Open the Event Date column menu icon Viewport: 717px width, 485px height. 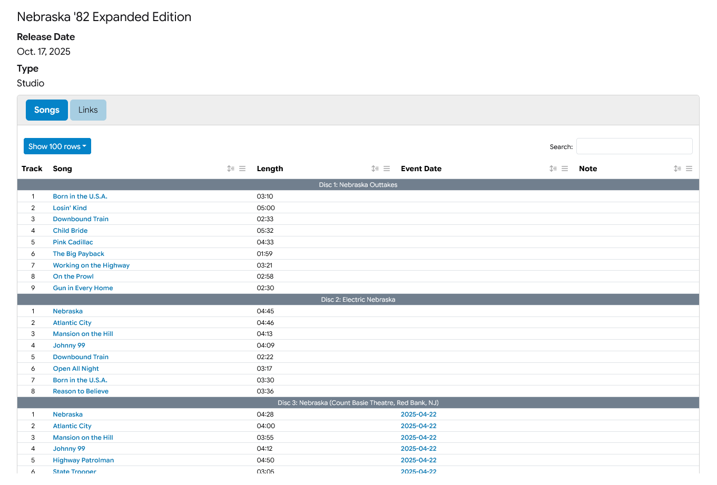click(565, 169)
